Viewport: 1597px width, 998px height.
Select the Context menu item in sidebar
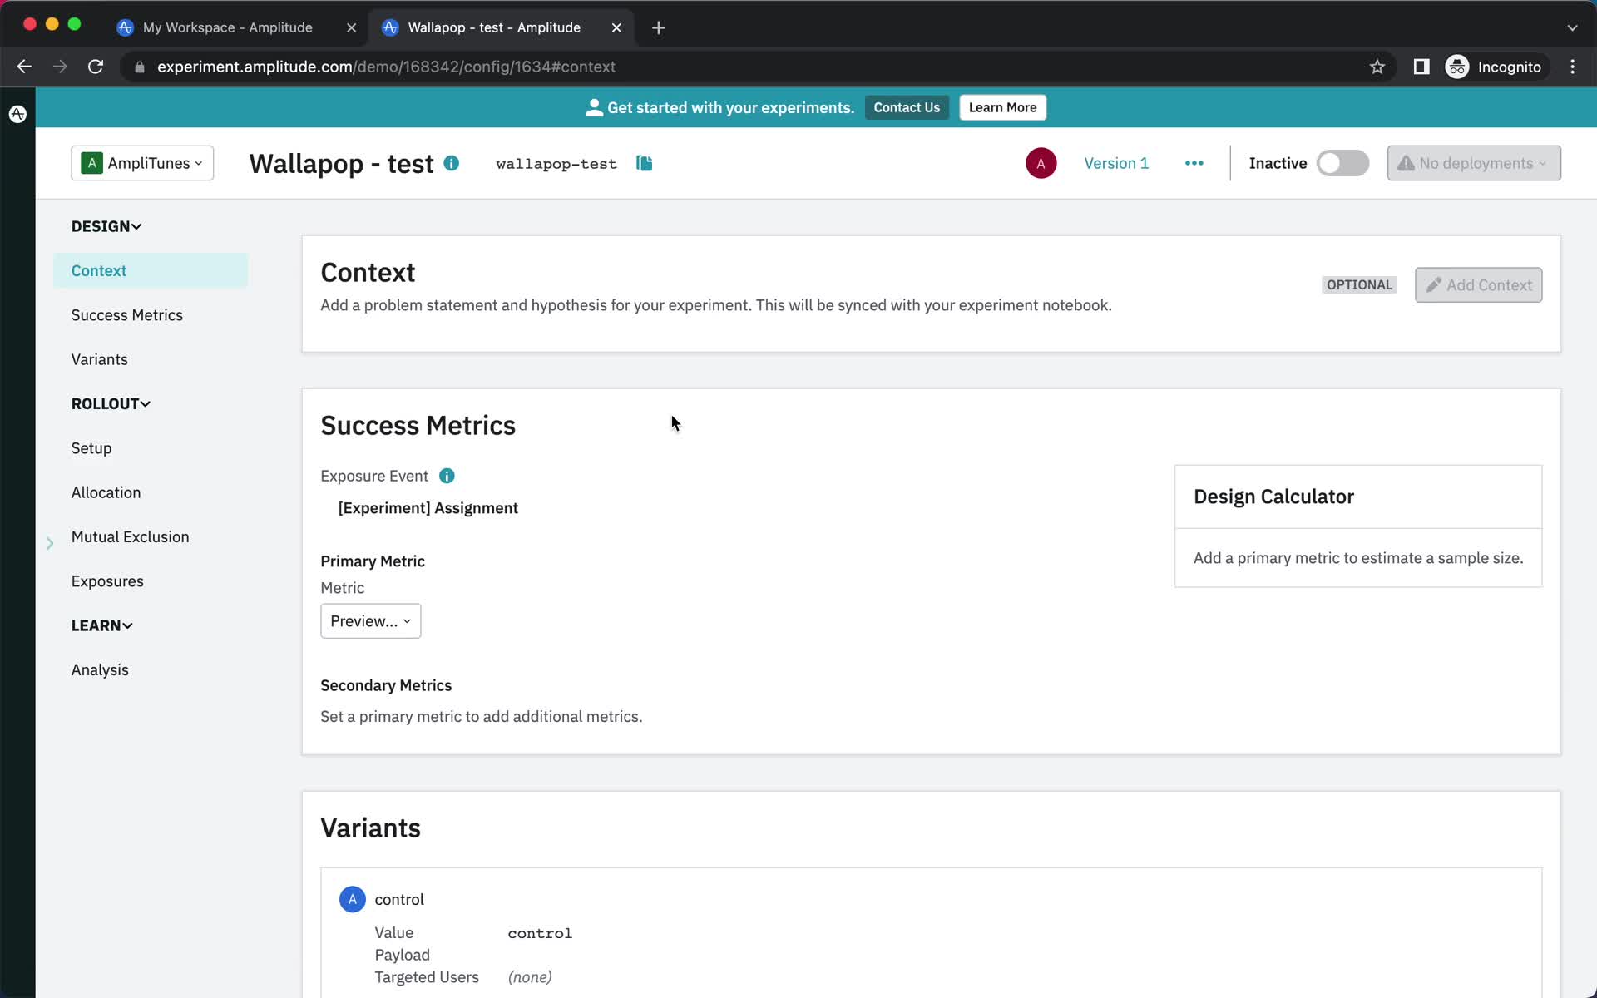(99, 270)
